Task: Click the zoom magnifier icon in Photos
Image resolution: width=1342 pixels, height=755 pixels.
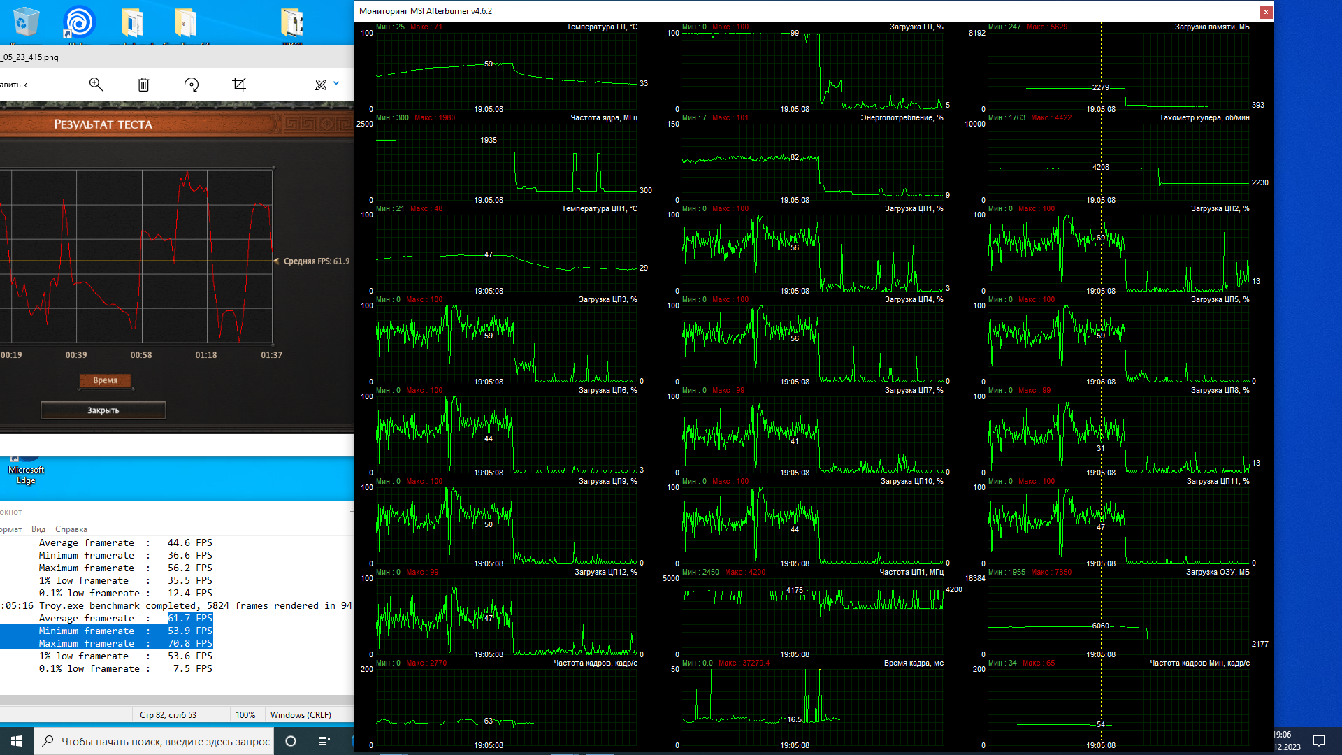Action: (96, 85)
